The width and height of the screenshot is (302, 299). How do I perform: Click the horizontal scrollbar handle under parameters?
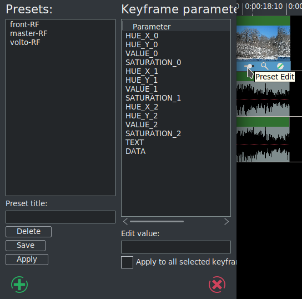157,222
